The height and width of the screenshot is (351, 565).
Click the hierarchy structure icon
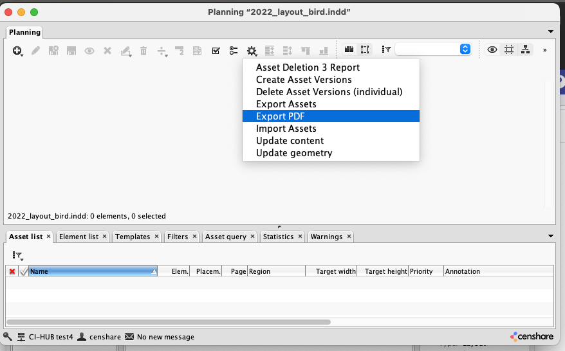coord(526,50)
